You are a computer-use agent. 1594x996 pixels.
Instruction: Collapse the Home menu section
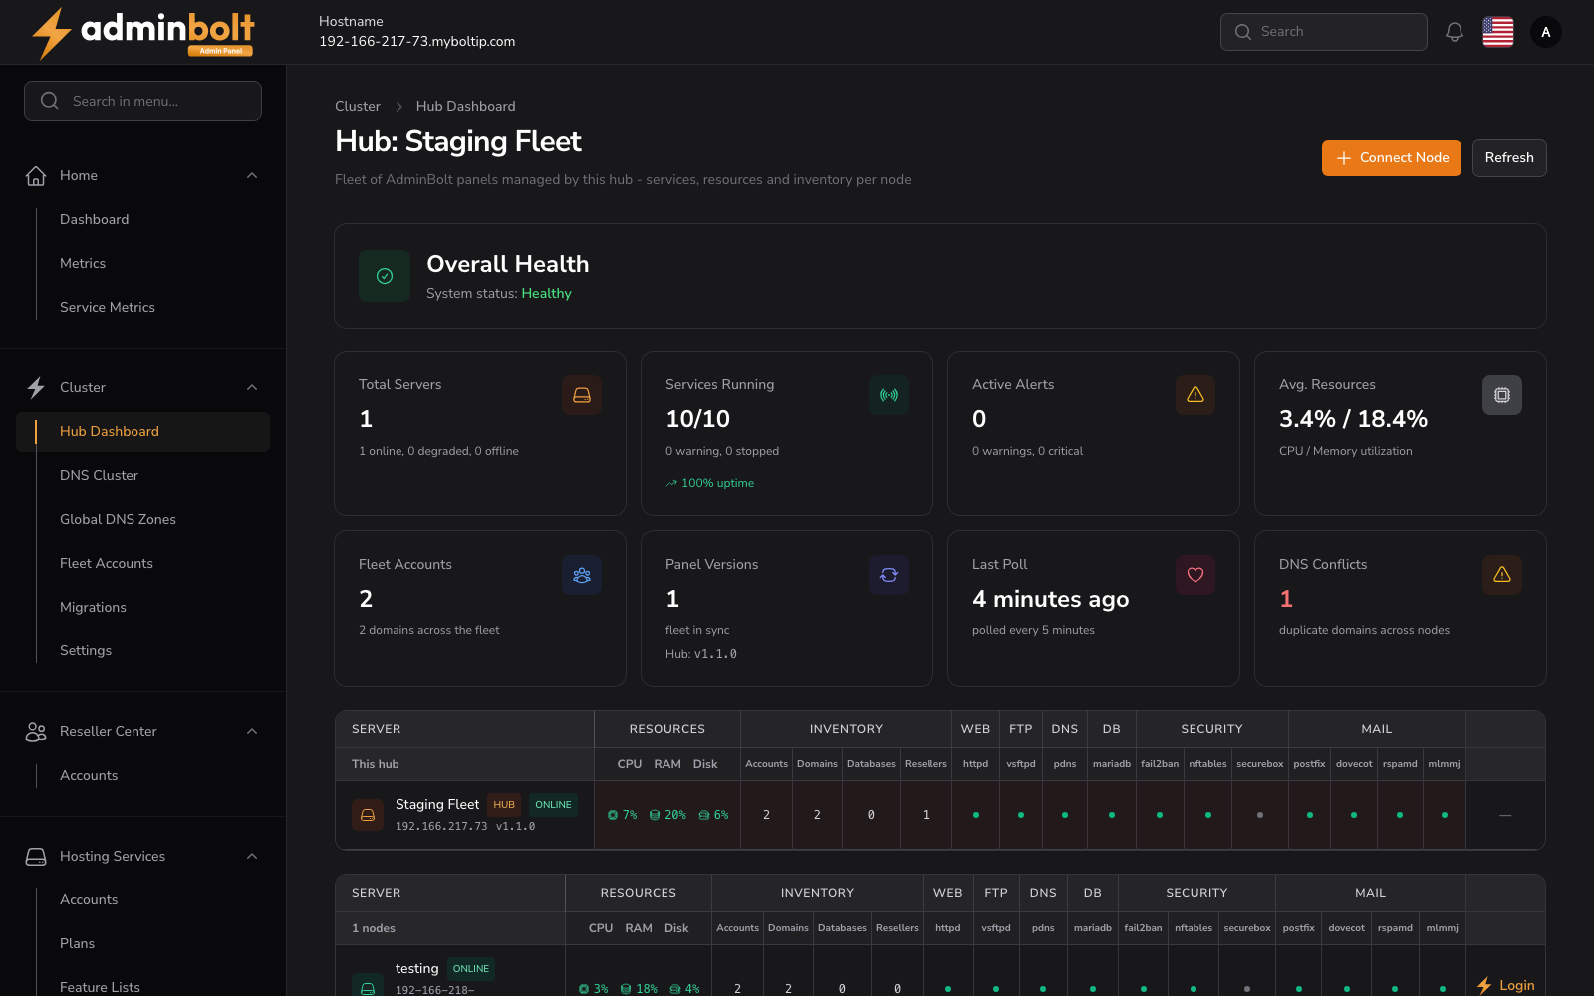pyautogui.click(x=252, y=176)
